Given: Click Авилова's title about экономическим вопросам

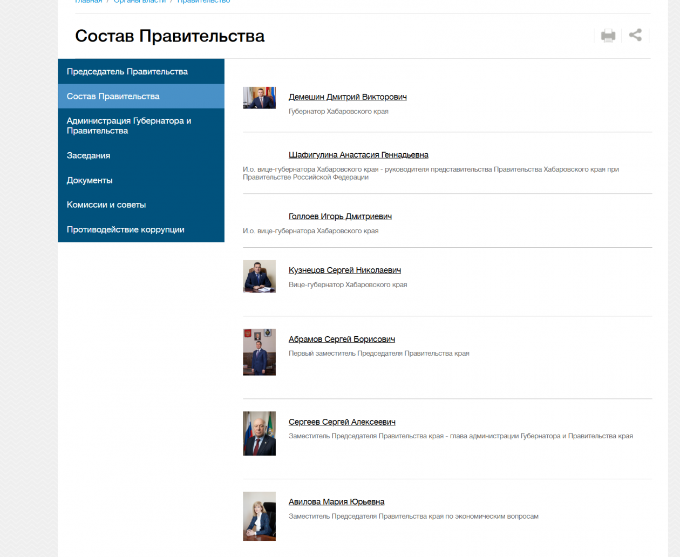Looking at the screenshot, I should (413, 517).
